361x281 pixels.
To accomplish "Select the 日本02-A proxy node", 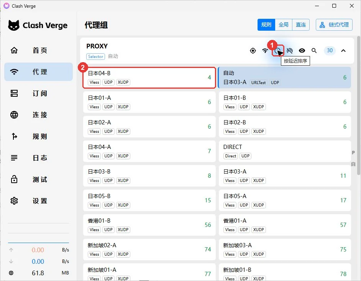I will point(149,127).
